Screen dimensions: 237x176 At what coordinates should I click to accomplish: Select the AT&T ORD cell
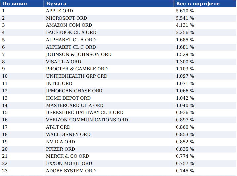tap(109, 127)
